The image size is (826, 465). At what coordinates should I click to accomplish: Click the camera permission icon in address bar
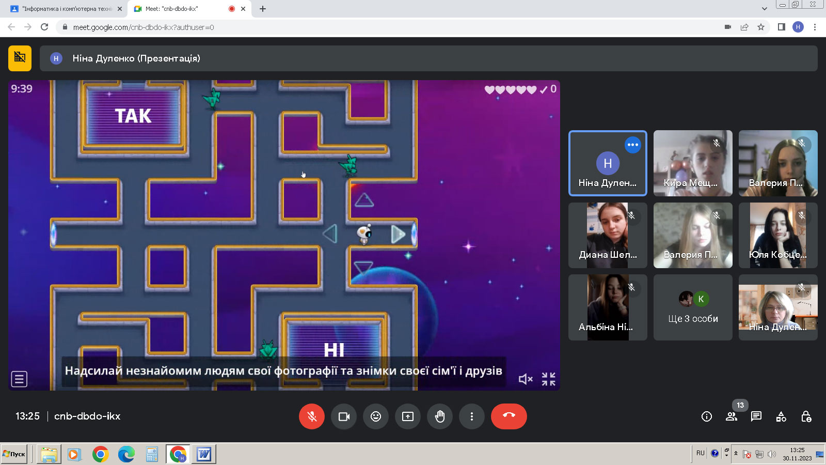pyautogui.click(x=728, y=27)
